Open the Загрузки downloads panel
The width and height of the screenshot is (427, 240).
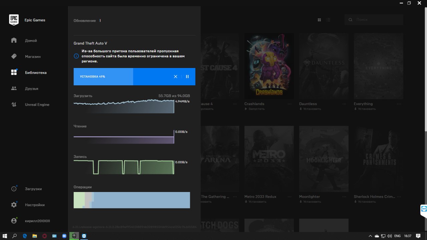(x=33, y=189)
